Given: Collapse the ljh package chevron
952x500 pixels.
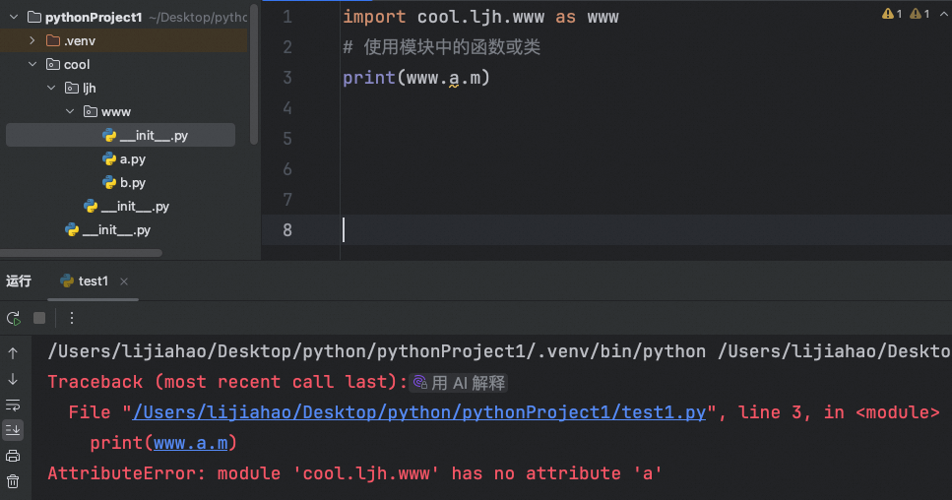Looking at the screenshot, I should (x=51, y=88).
